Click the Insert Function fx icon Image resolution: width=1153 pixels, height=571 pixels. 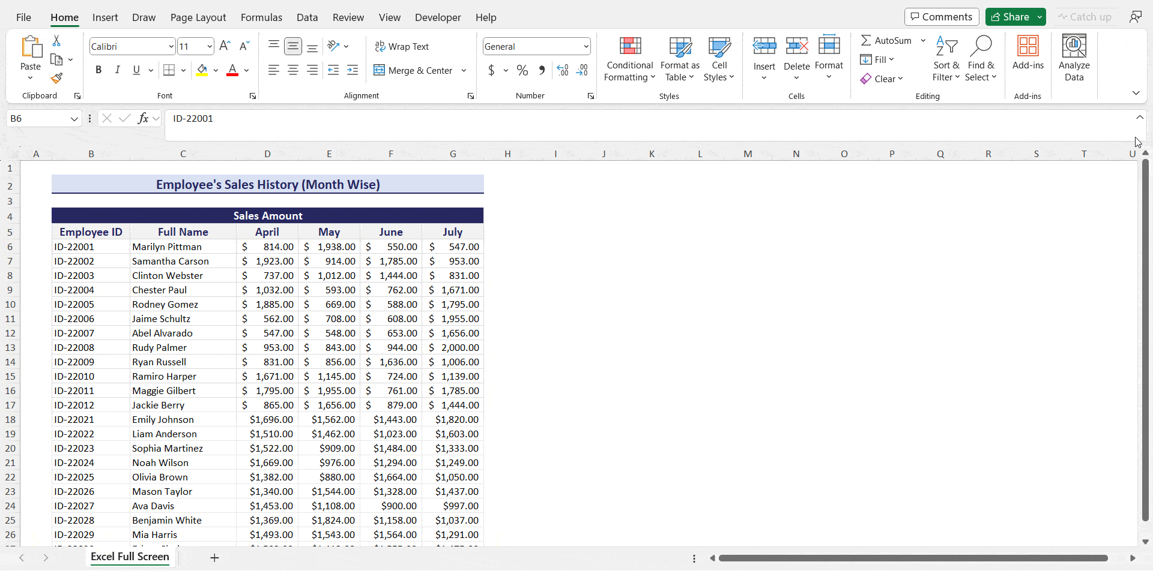click(x=143, y=118)
